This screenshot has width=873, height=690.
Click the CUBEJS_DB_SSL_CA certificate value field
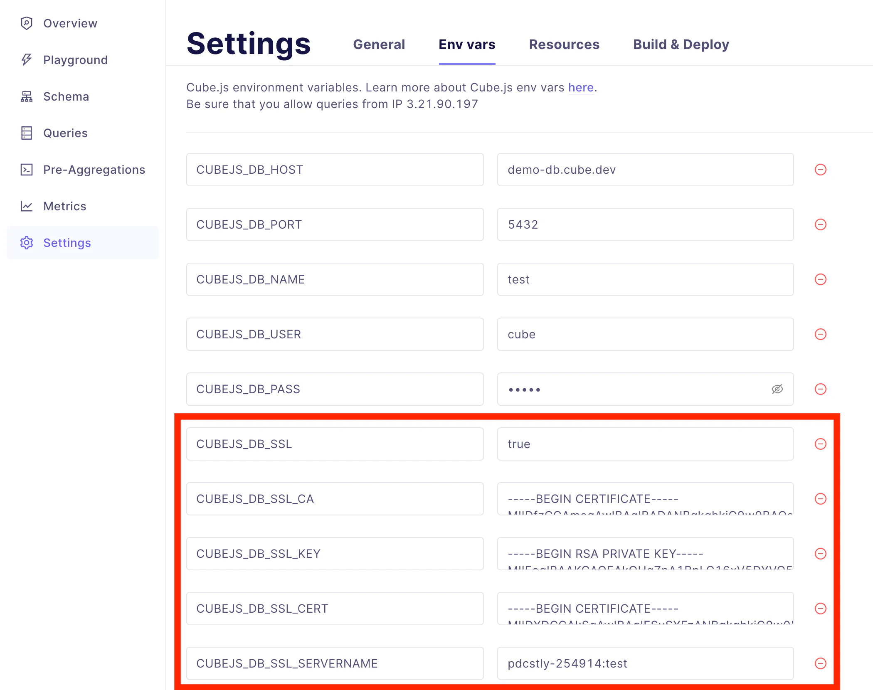(x=645, y=499)
